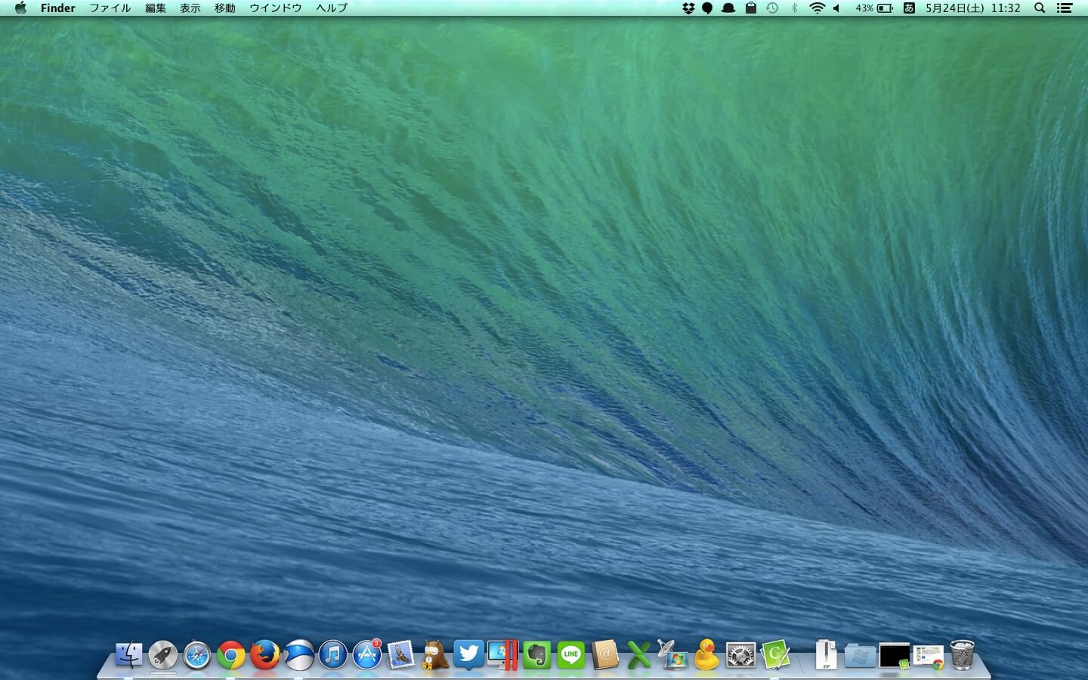Open the ファイル menu

(x=110, y=8)
